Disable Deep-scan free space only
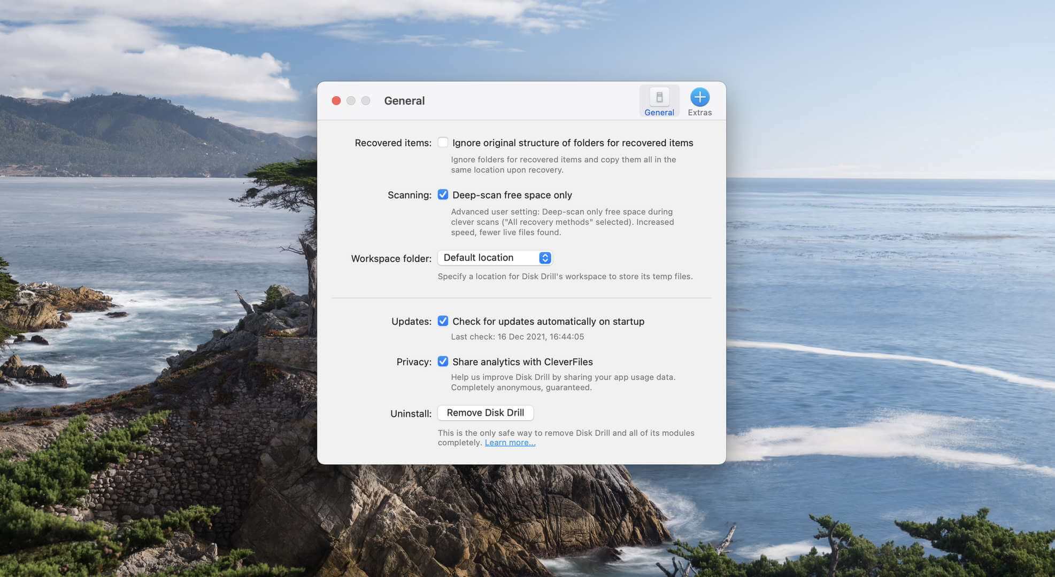 (x=443, y=194)
